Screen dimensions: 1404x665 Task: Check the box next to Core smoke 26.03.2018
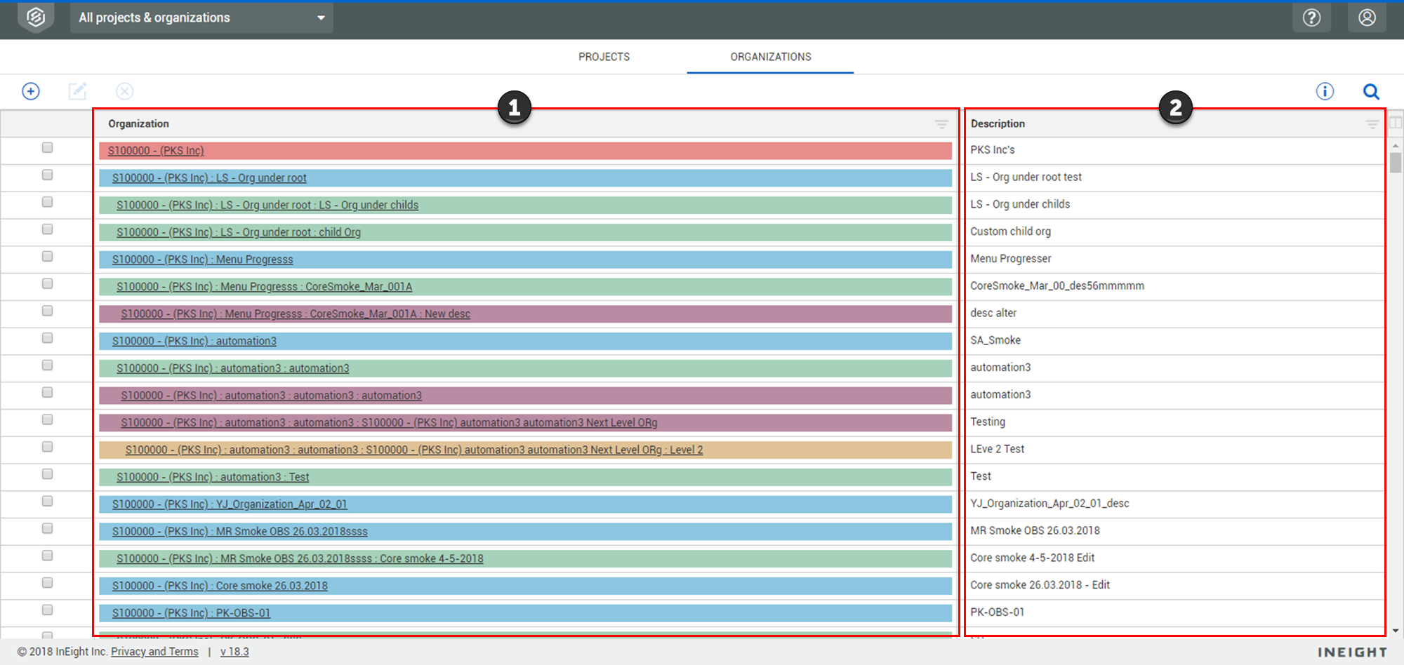[x=47, y=582]
